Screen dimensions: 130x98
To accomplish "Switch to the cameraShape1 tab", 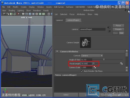I will point(73,20).
